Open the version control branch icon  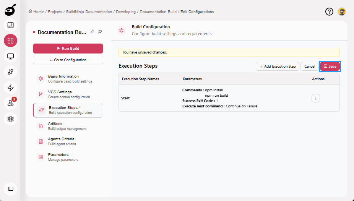click(x=10, y=72)
